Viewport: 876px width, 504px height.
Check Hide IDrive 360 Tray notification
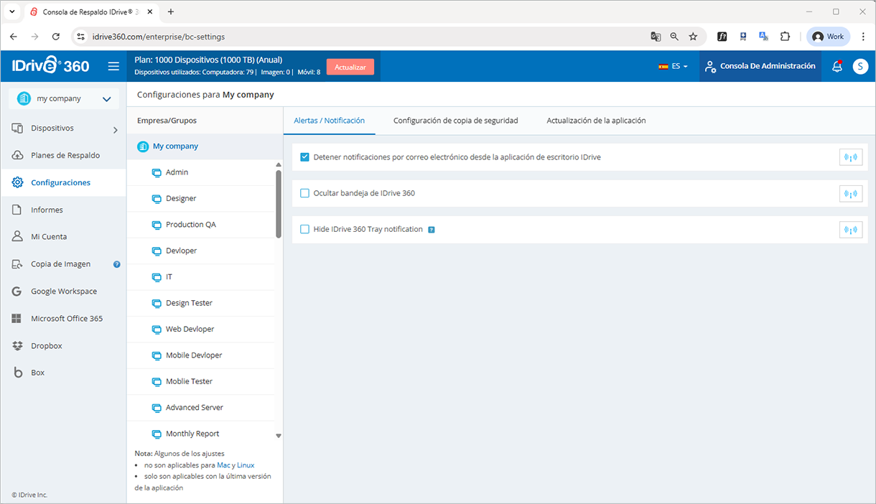coord(304,229)
